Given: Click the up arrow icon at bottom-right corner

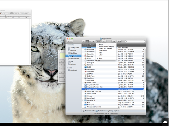Looking at the screenshot, I should point(165,122).
